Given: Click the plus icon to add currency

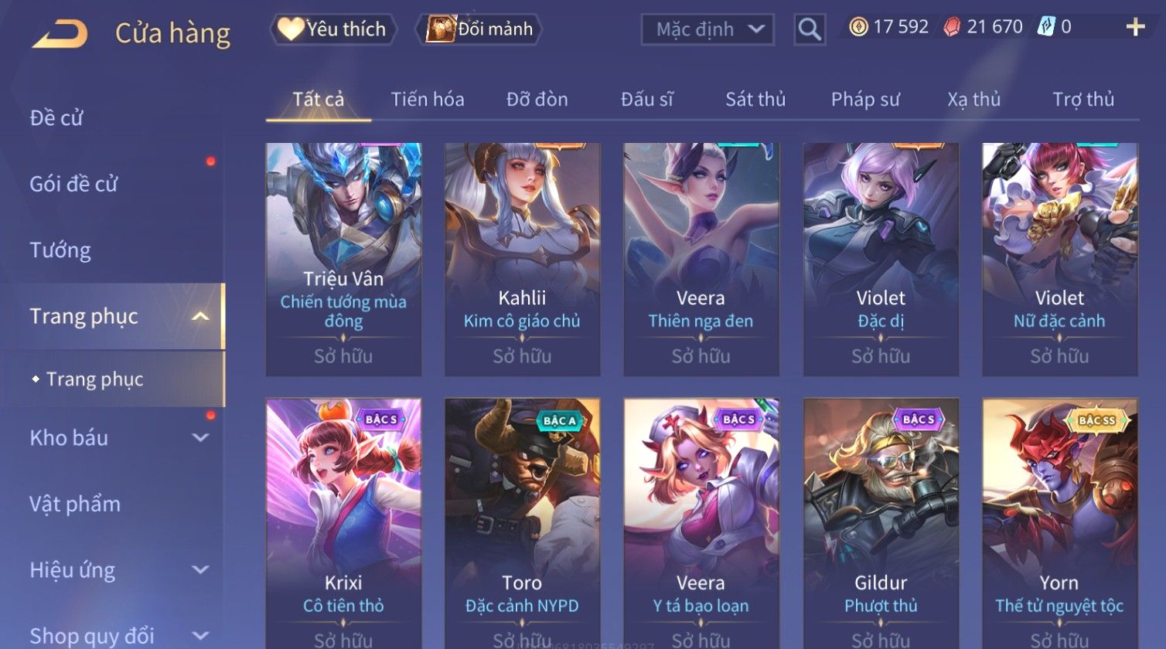Looking at the screenshot, I should (x=1135, y=28).
